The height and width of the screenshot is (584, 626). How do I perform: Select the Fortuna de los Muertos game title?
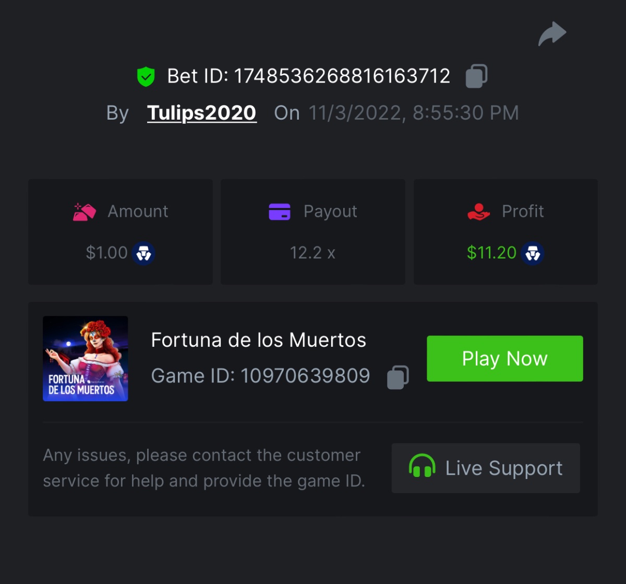[x=258, y=340]
